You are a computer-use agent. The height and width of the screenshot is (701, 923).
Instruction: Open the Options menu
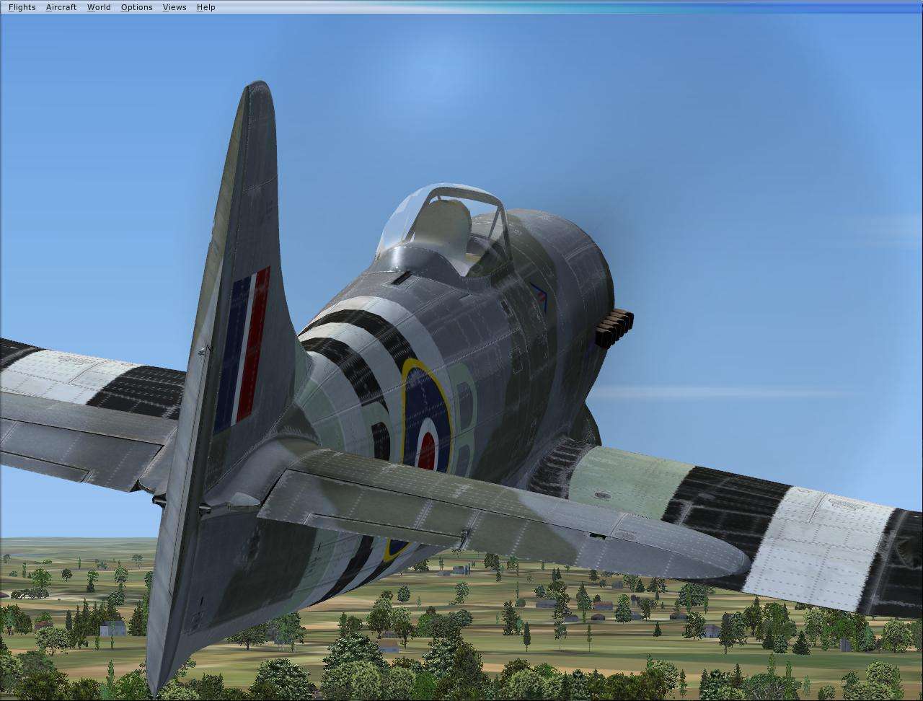point(136,6)
